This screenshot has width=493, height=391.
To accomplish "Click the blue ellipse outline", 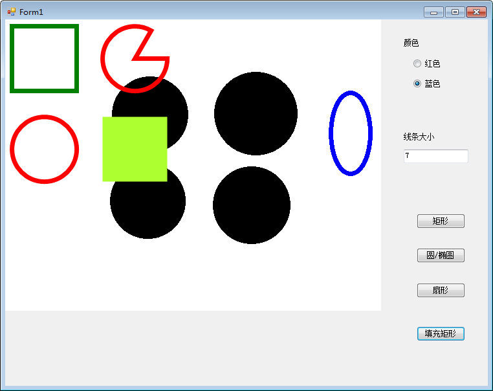I will coord(351,133).
